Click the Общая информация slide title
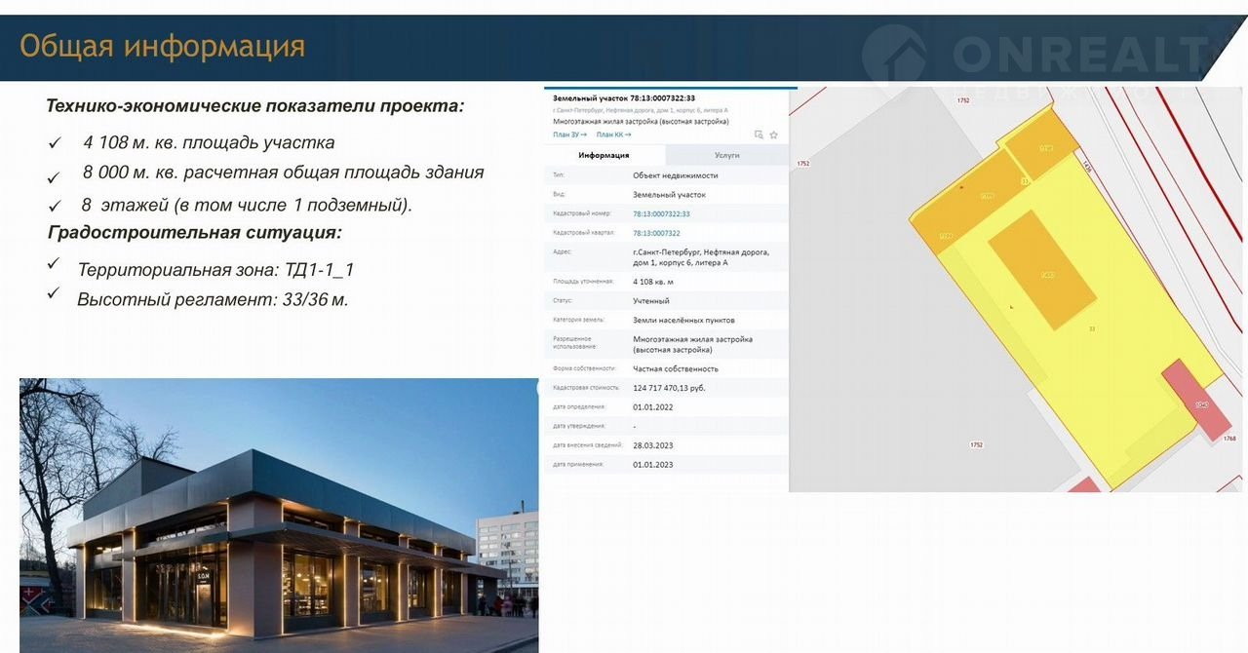The height and width of the screenshot is (653, 1248). point(162,46)
